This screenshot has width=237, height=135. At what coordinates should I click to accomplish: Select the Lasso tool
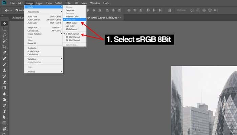(4, 35)
